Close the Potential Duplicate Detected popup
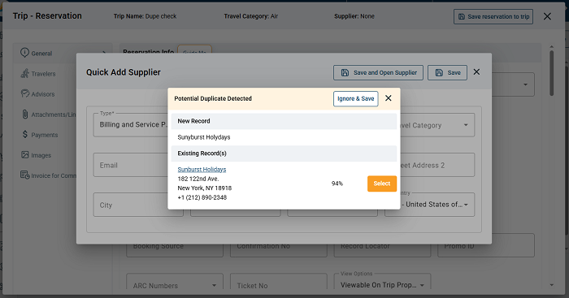 click(x=389, y=98)
